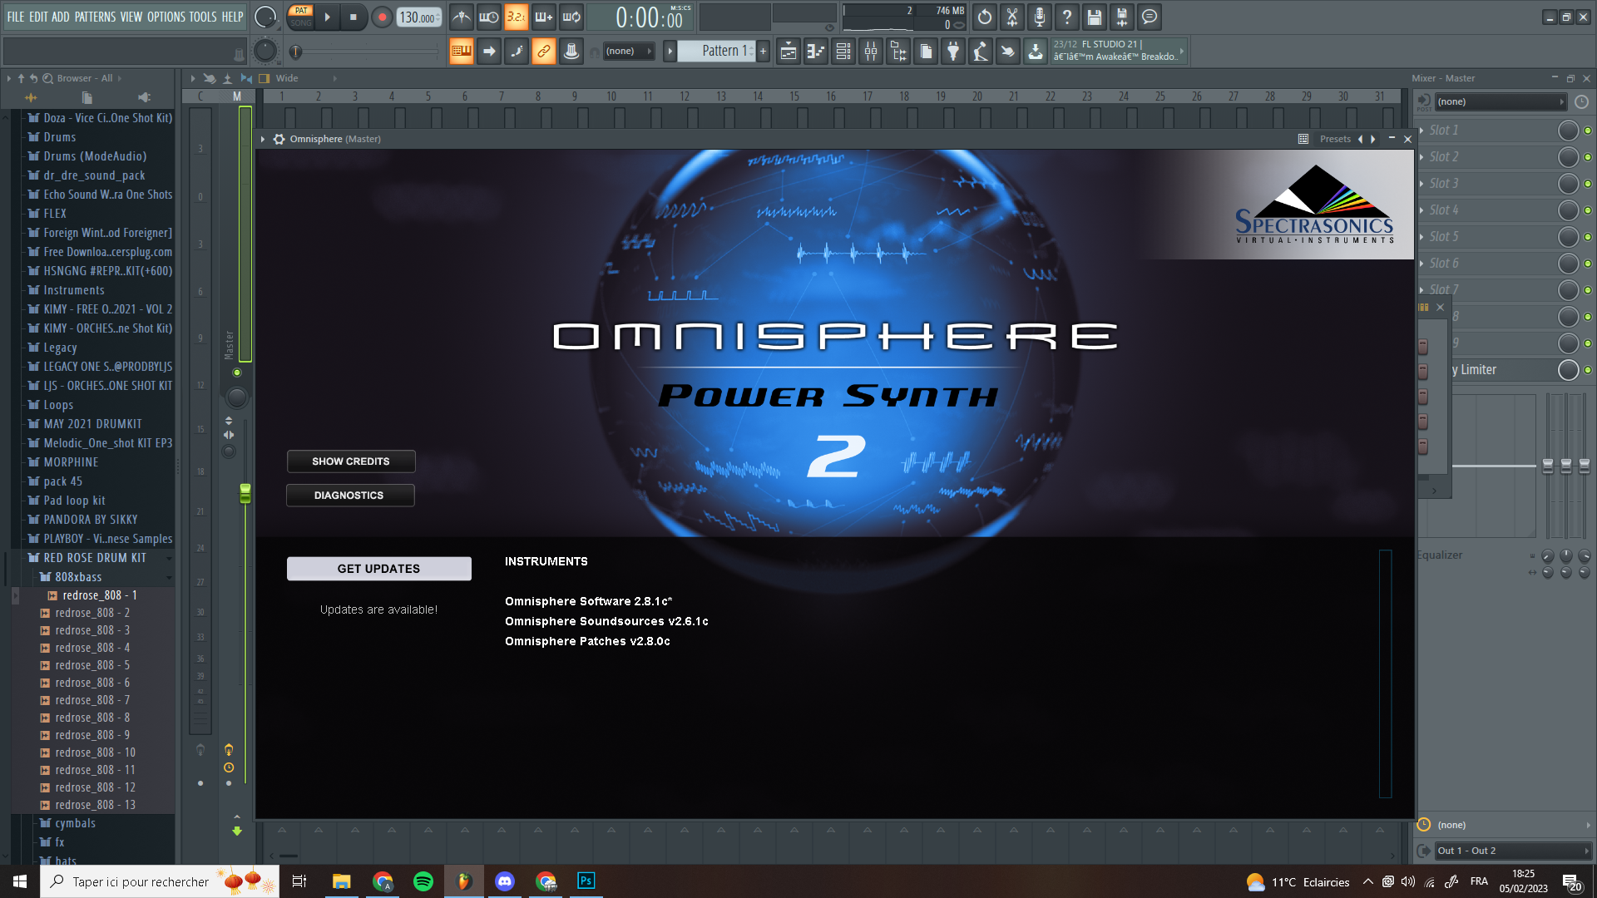
Task: Click the stop button in transport
Action: [354, 17]
